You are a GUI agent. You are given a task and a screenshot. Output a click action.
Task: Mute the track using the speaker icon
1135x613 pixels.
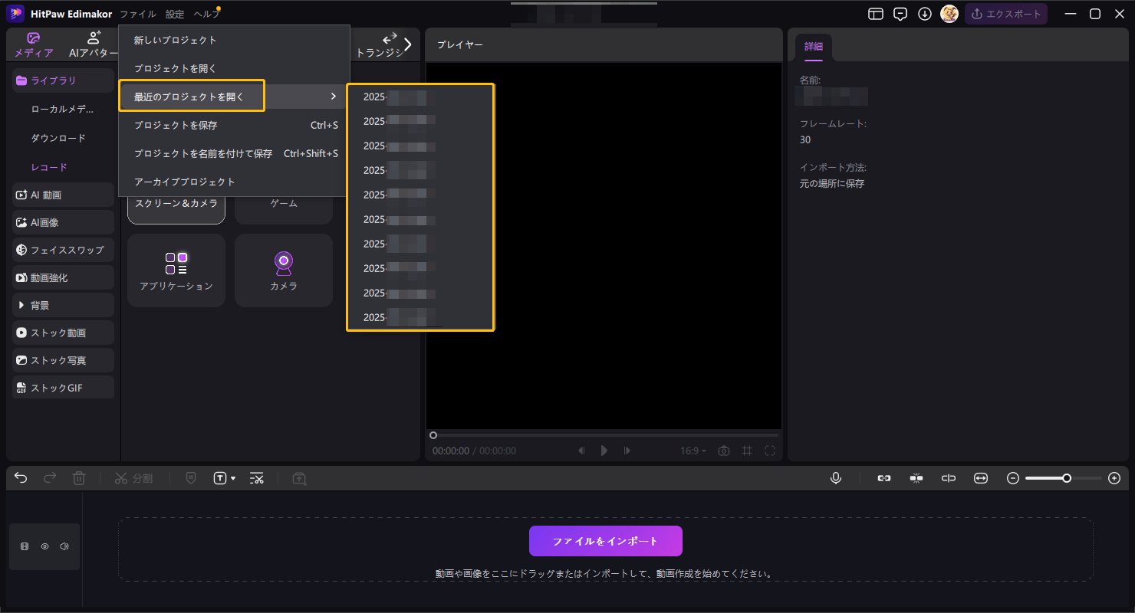(x=65, y=546)
